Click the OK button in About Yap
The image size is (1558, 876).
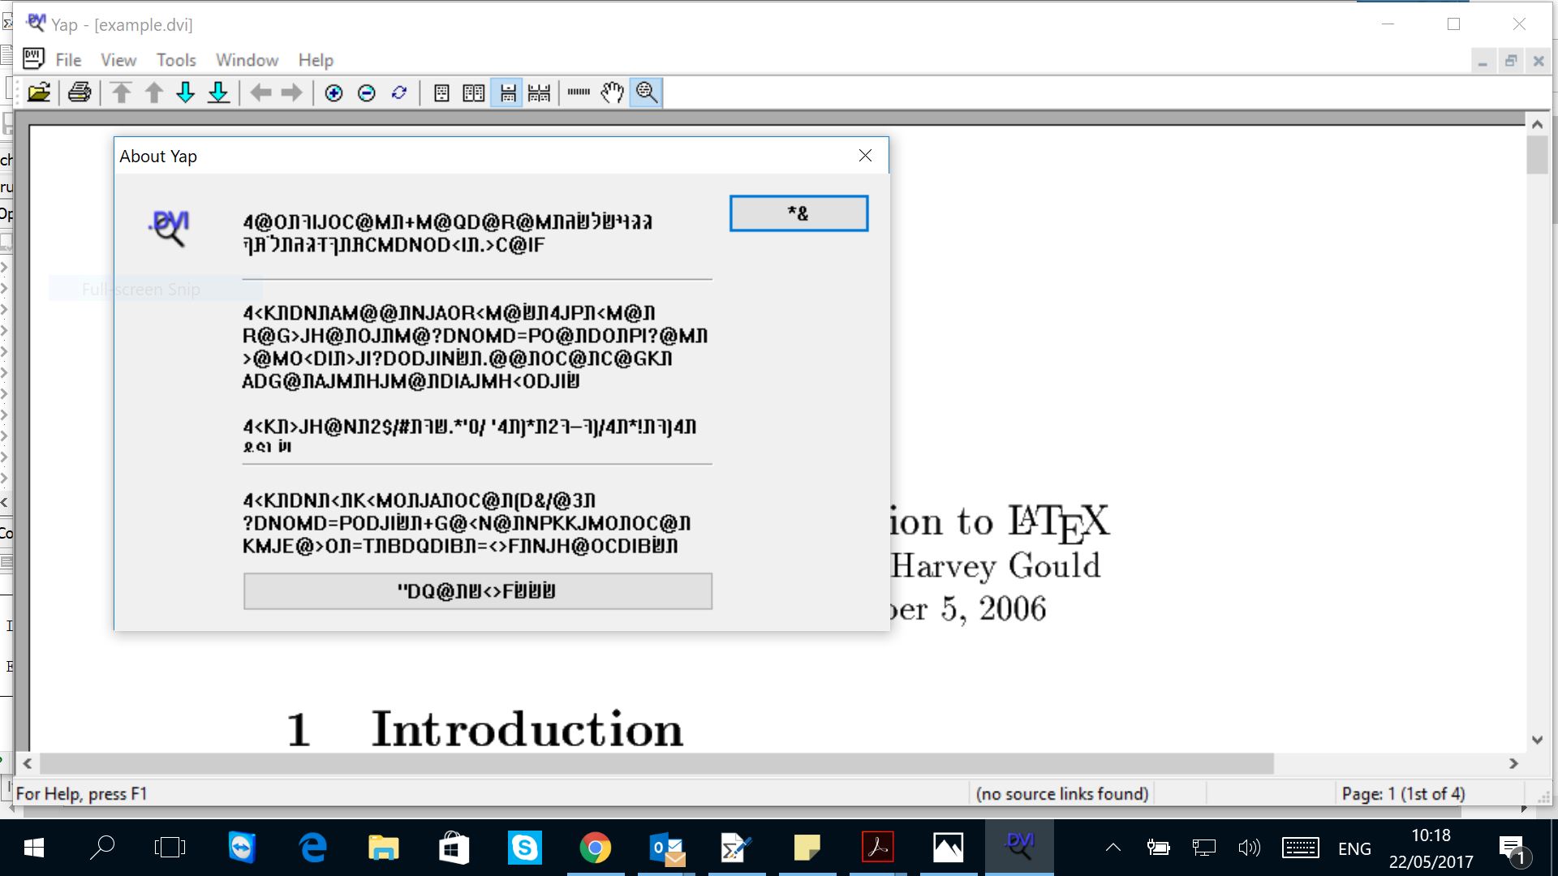pyautogui.click(x=798, y=213)
